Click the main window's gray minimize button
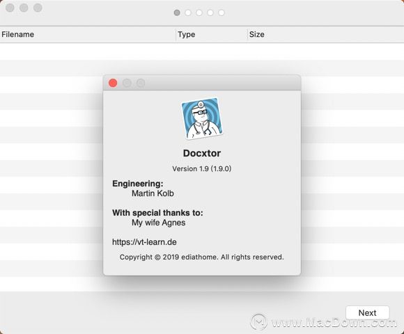Viewport: 404px width, 334px height. (24, 8)
